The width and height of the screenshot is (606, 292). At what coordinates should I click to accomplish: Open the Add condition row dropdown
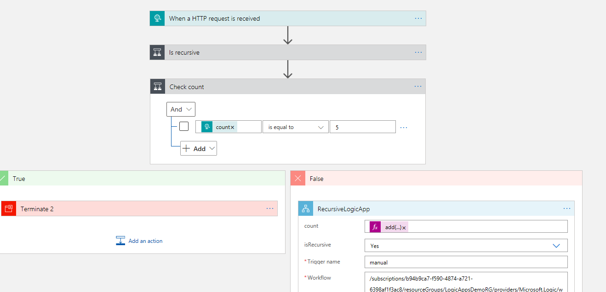point(199,149)
